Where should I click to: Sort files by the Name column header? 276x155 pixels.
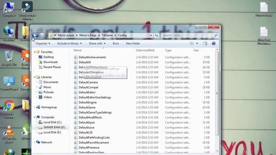78,50
